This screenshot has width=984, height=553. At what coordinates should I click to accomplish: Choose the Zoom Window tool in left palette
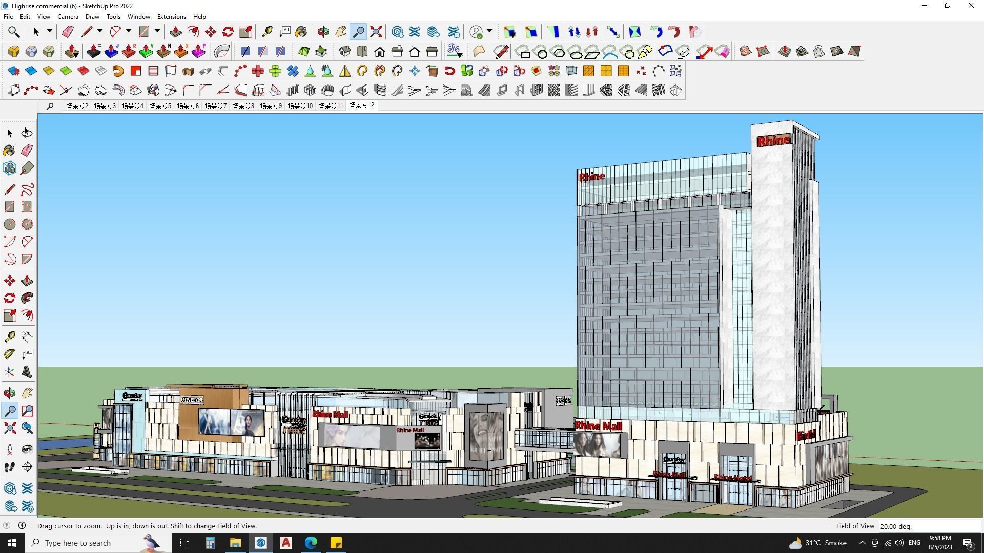pyautogui.click(x=27, y=411)
